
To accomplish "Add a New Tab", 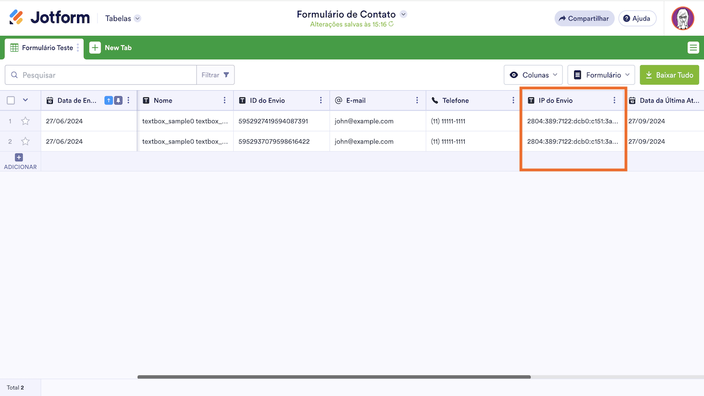I will [111, 48].
